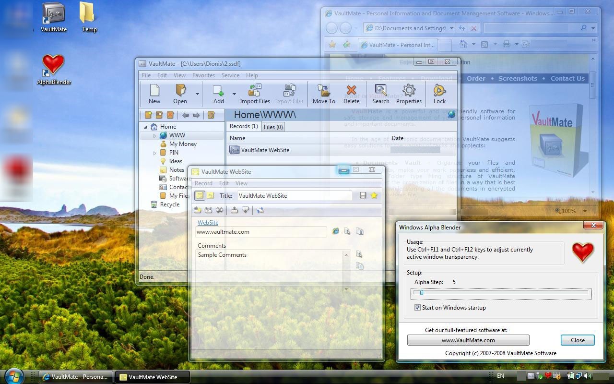Open the dropdown arrow next to Add
Image resolution: width=614 pixels, height=384 pixels.
[234, 94]
